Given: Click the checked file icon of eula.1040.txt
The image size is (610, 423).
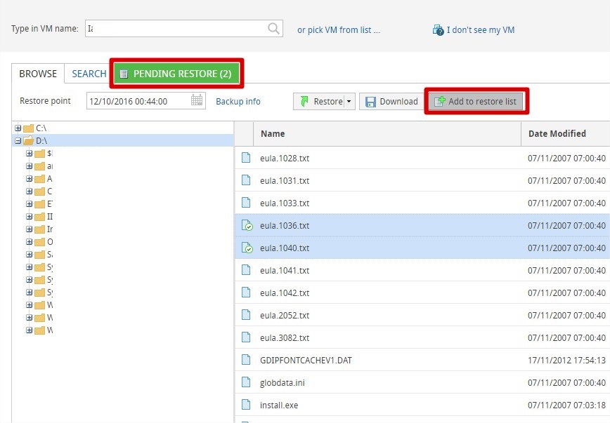Looking at the screenshot, I should 247,248.
